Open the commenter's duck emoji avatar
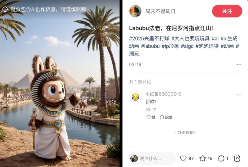This screenshot has width=248, height=167. 135,97
